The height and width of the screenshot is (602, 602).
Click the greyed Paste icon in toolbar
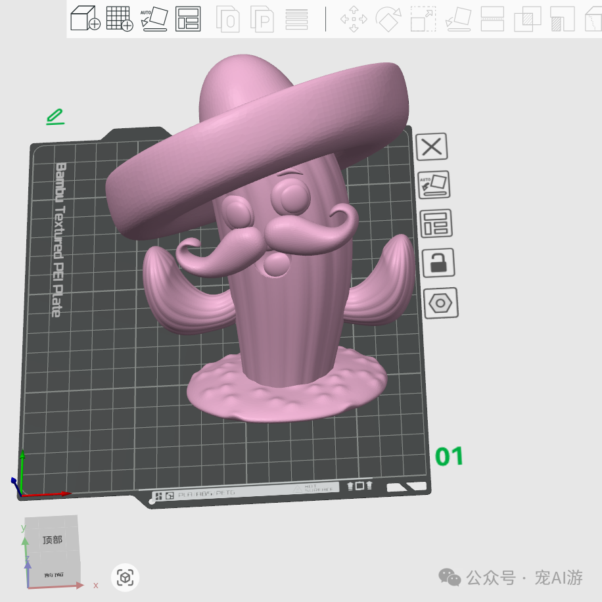[x=262, y=18]
